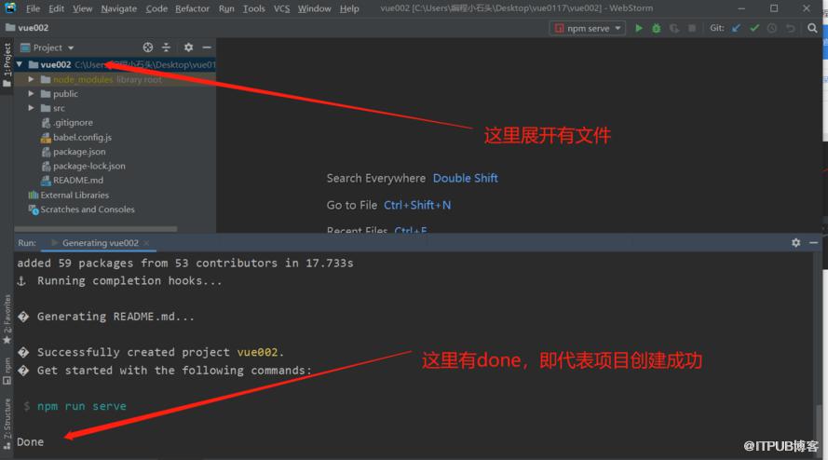Update project from Git (blue arrow)
The height and width of the screenshot is (460, 828).
click(x=736, y=28)
